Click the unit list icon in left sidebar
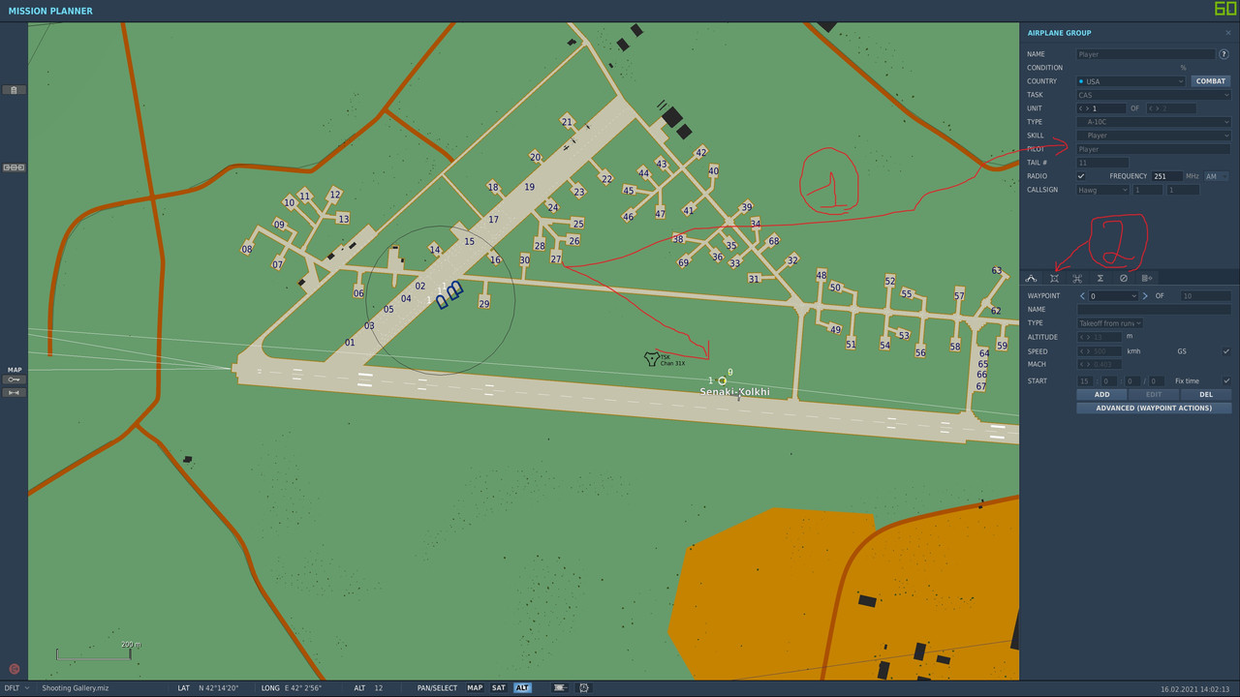 (x=14, y=167)
